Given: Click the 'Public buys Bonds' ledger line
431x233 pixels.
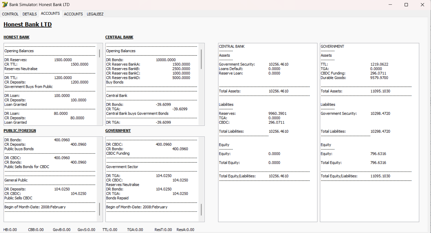Looking at the screenshot, I should point(19,149).
